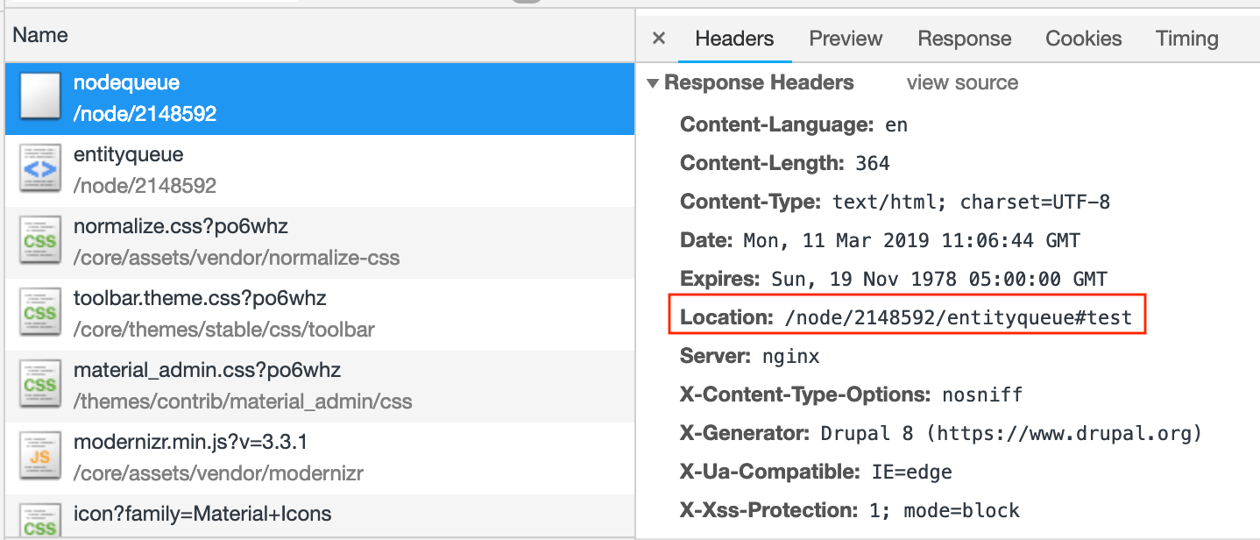Switch to the Cookies tab
1260x540 pixels.
[1083, 39]
